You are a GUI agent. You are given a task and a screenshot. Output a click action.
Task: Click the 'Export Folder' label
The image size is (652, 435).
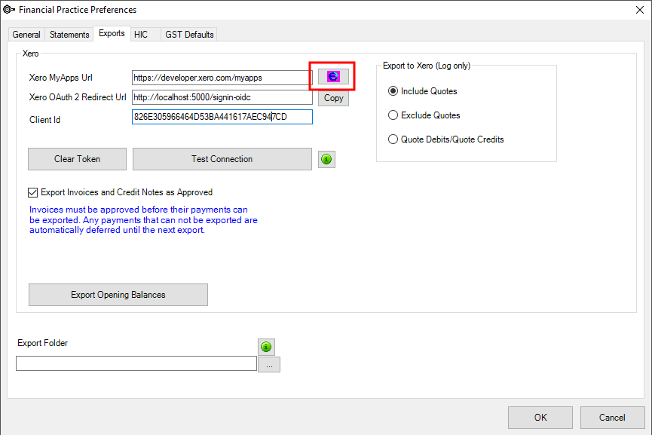[42, 343]
